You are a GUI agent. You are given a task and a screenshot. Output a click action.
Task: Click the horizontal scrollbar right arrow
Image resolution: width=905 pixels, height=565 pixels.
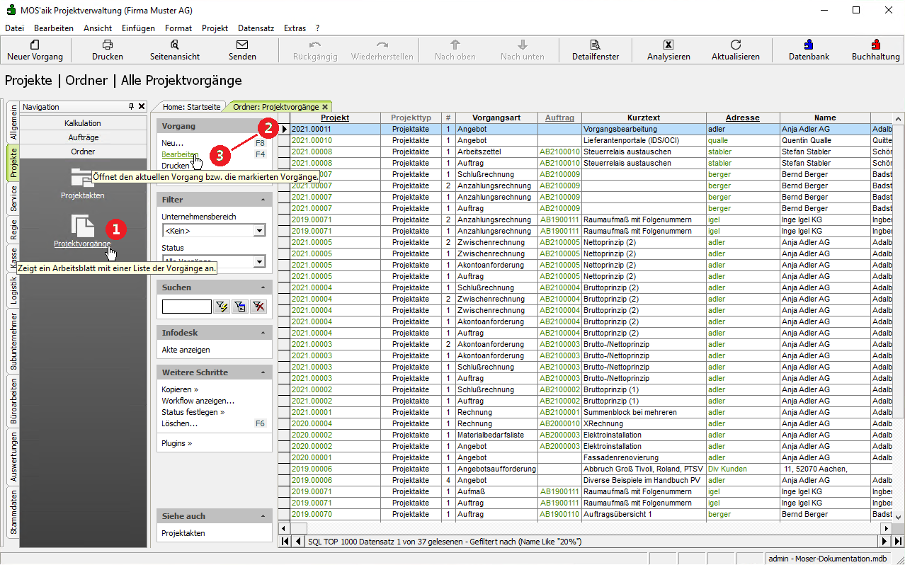885,528
